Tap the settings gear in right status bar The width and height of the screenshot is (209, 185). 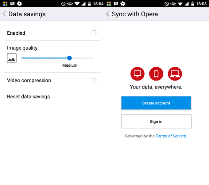point(123,3)
